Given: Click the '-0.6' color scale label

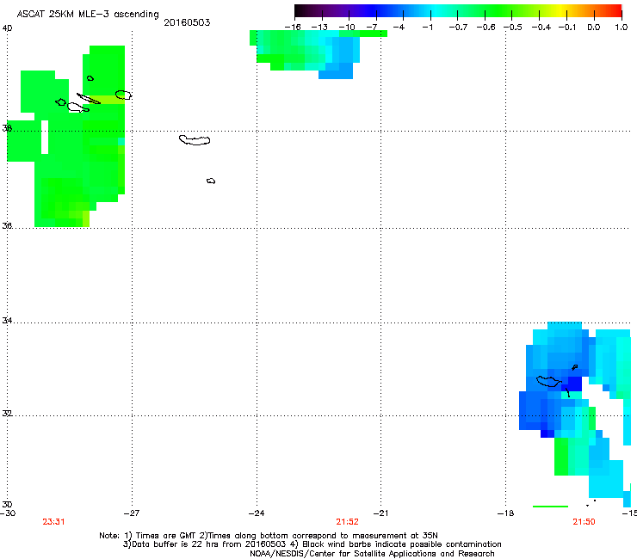Looking at the screenshot, I should [485, 28].
